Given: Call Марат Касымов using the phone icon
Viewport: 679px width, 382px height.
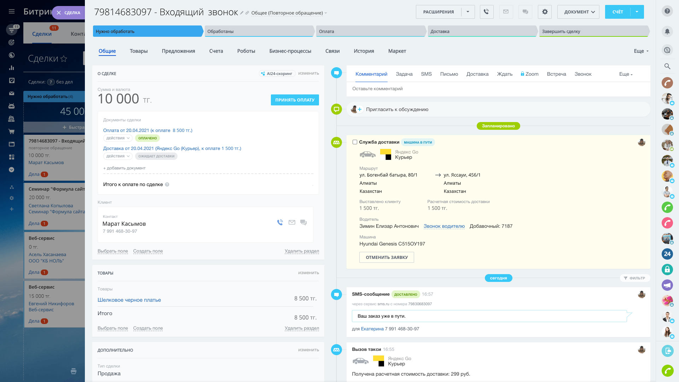Looking at the screenshot, I should [280, 222].
